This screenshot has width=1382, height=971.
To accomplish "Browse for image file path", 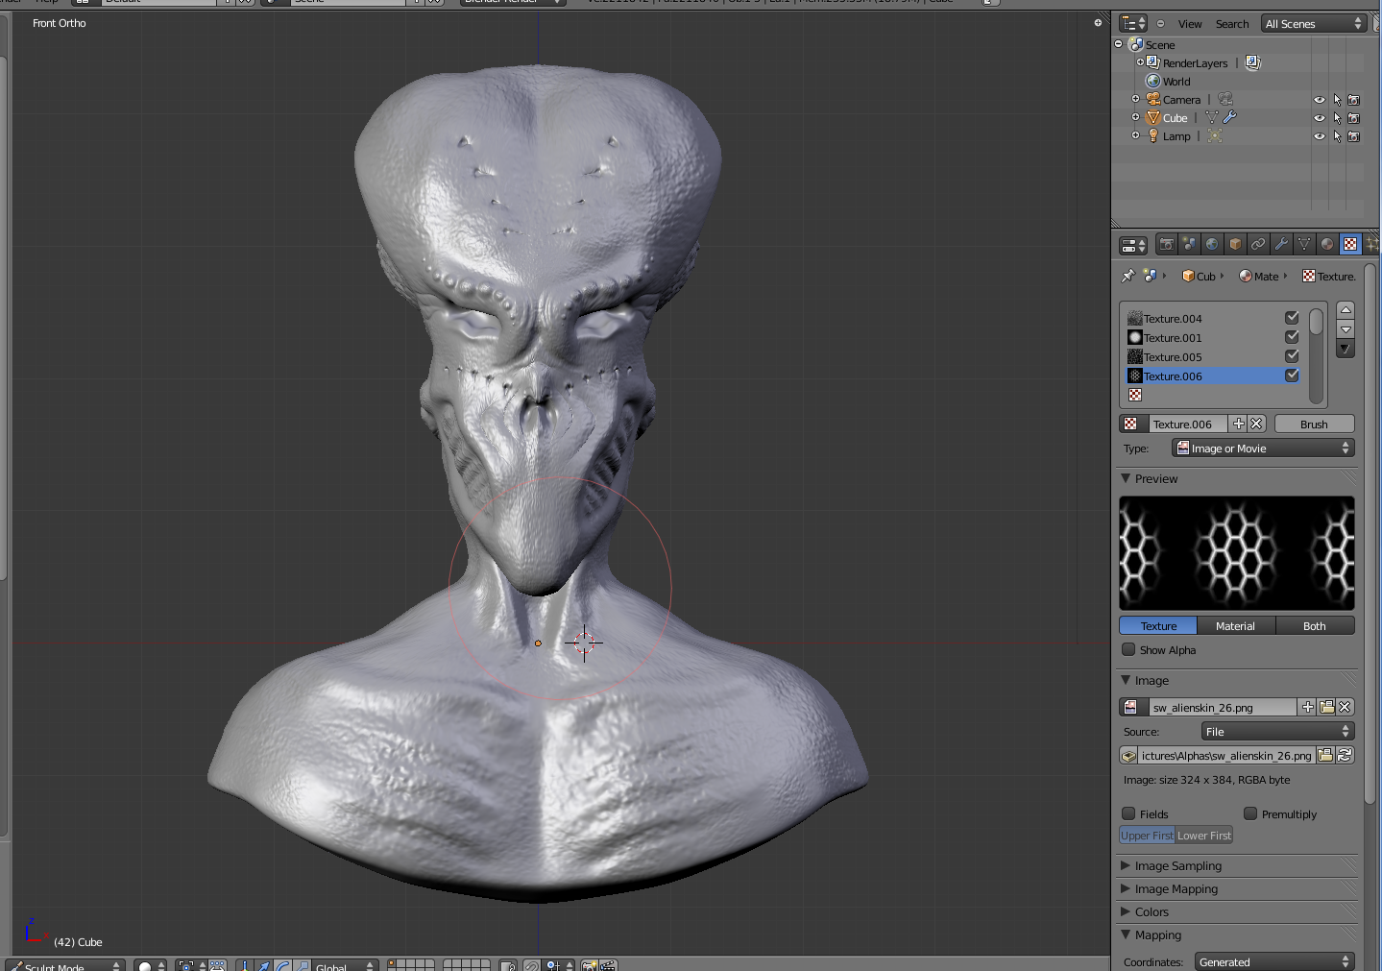I will pyautogui.click(x=1325, y=755).
